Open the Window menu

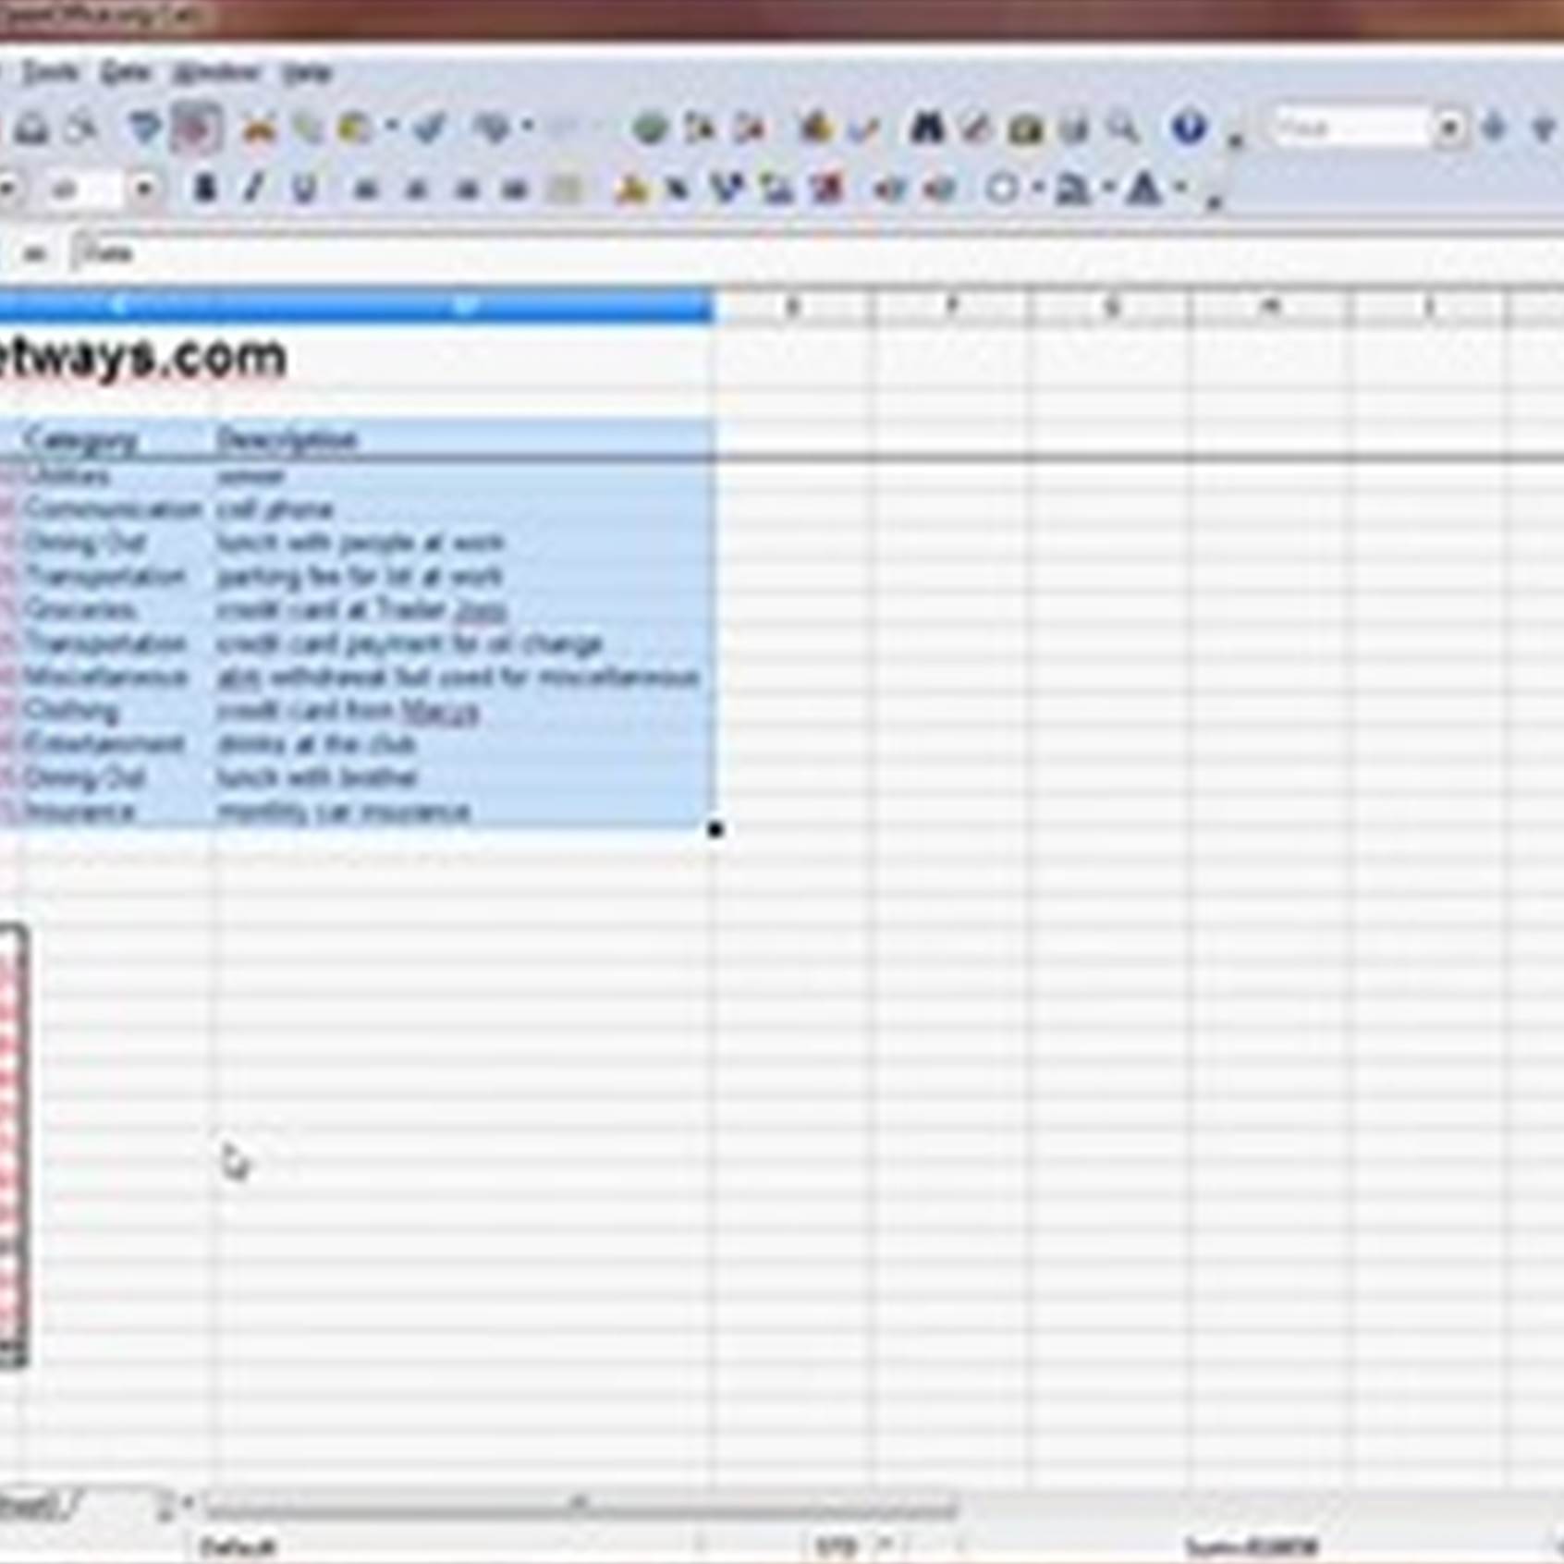point(218,72)
